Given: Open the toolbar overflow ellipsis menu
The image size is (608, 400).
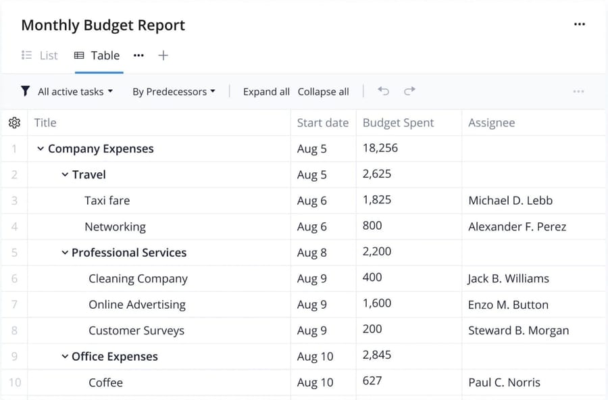Looking at the screenshot, I should 578,91.
